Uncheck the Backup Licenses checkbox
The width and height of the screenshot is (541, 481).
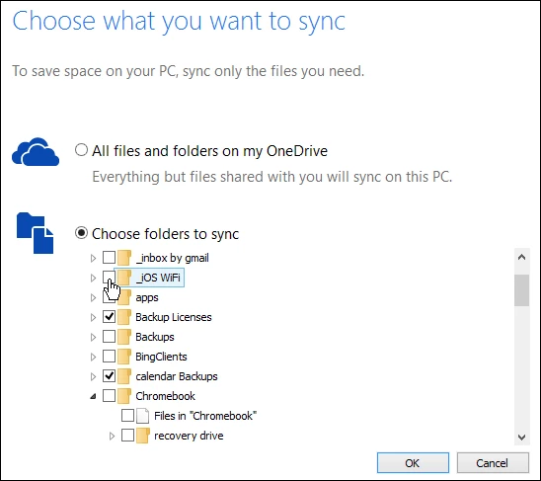[x=109, y=317]
